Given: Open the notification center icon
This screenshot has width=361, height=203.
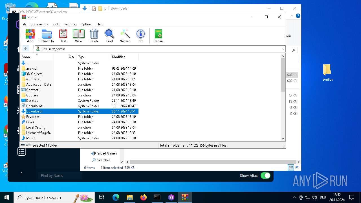Looking at the screenshot, I should (352, 197).
